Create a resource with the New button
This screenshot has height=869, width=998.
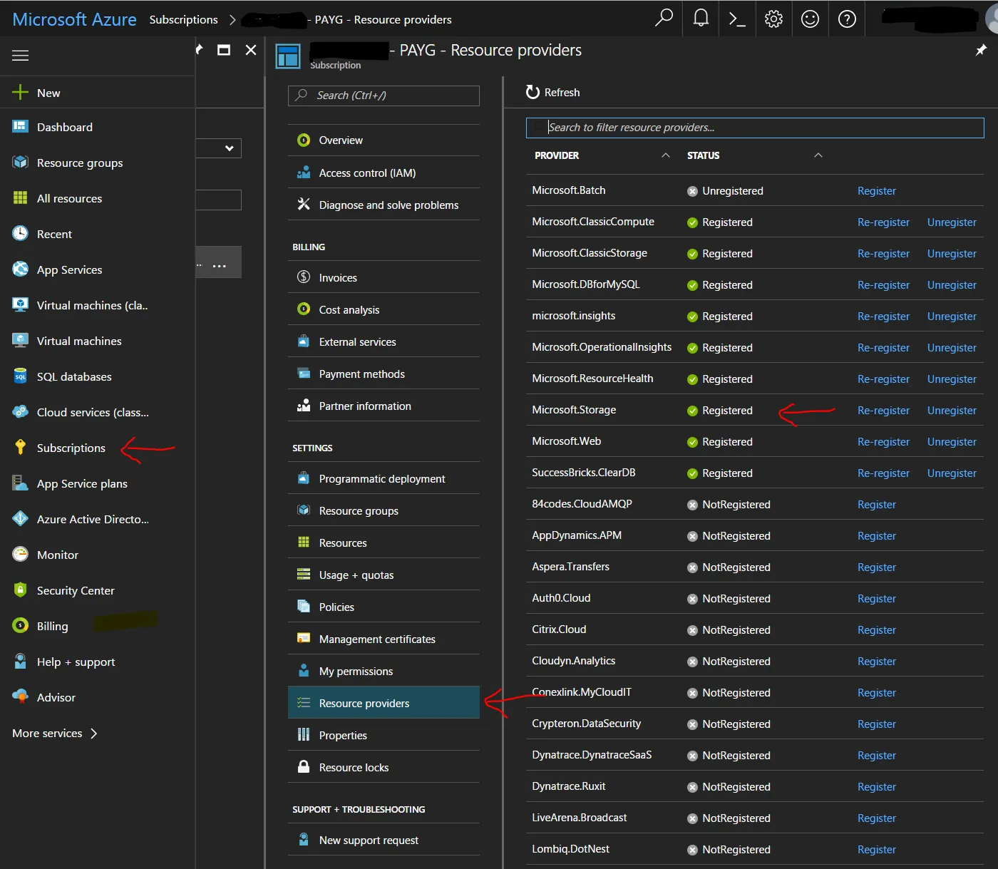98,93
